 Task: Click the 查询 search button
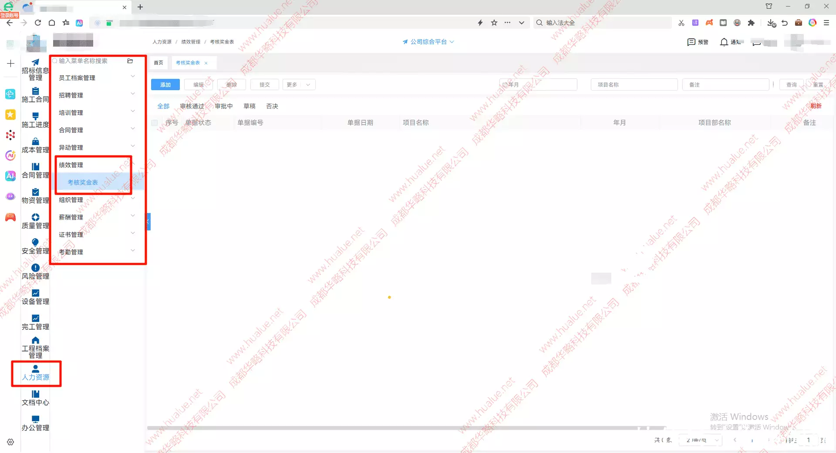coord(792,85)
